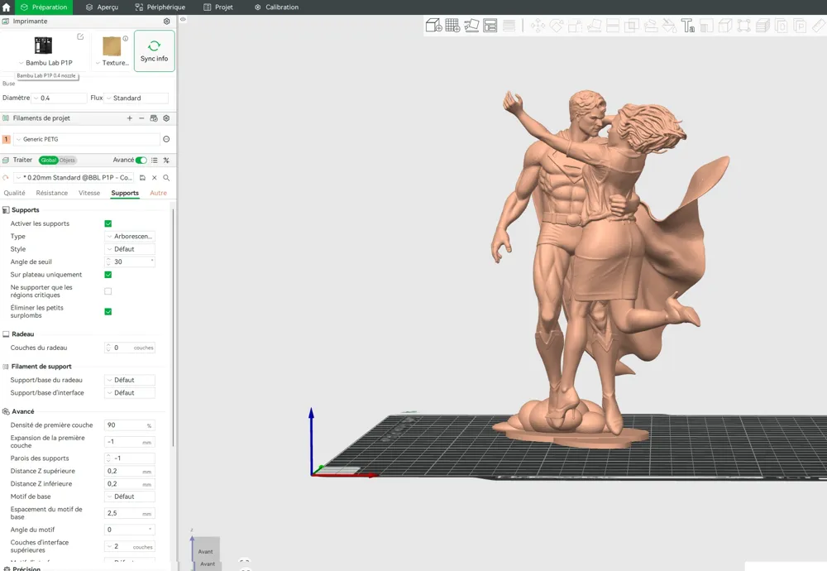
Task: Select the paint bucket painting tool
Action: click(669, 26)
